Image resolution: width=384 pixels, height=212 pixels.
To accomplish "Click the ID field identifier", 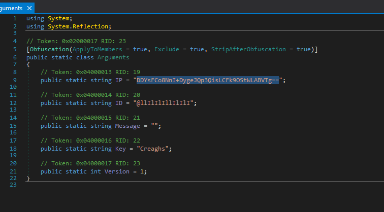I will (118, 103).
